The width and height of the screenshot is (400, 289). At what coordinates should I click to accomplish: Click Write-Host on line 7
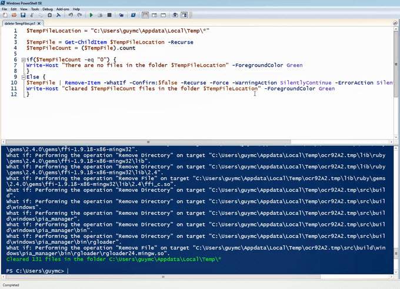point(42,65)
